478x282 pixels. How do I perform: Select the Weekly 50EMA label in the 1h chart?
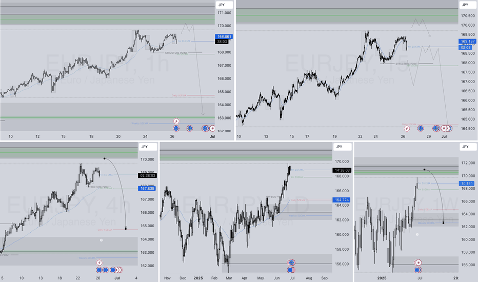click(x=140, y=124)
